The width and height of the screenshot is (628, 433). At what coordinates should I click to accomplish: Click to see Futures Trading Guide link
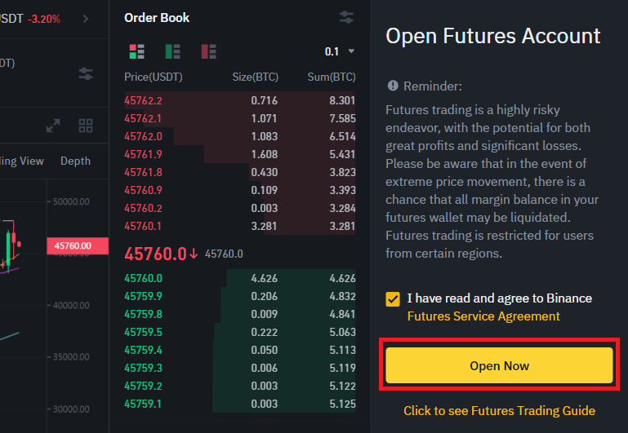pos(499,411)
